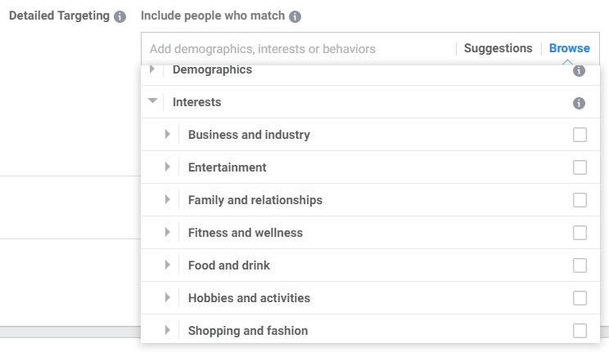Image resolution: width=609 pixels, height=352 pixels.
Task: Focus the Add demographics, interests input
Action: pos(298,49)
